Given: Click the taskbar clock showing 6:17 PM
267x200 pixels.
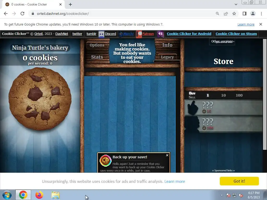Looking at the screenshot, I should [x=254, y=195].
